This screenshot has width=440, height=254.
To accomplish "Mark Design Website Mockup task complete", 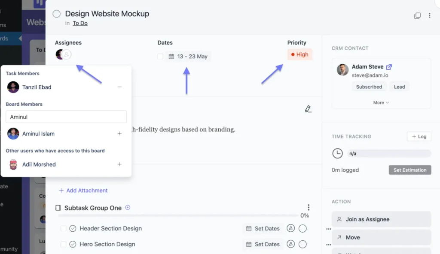I will point(56,14).
